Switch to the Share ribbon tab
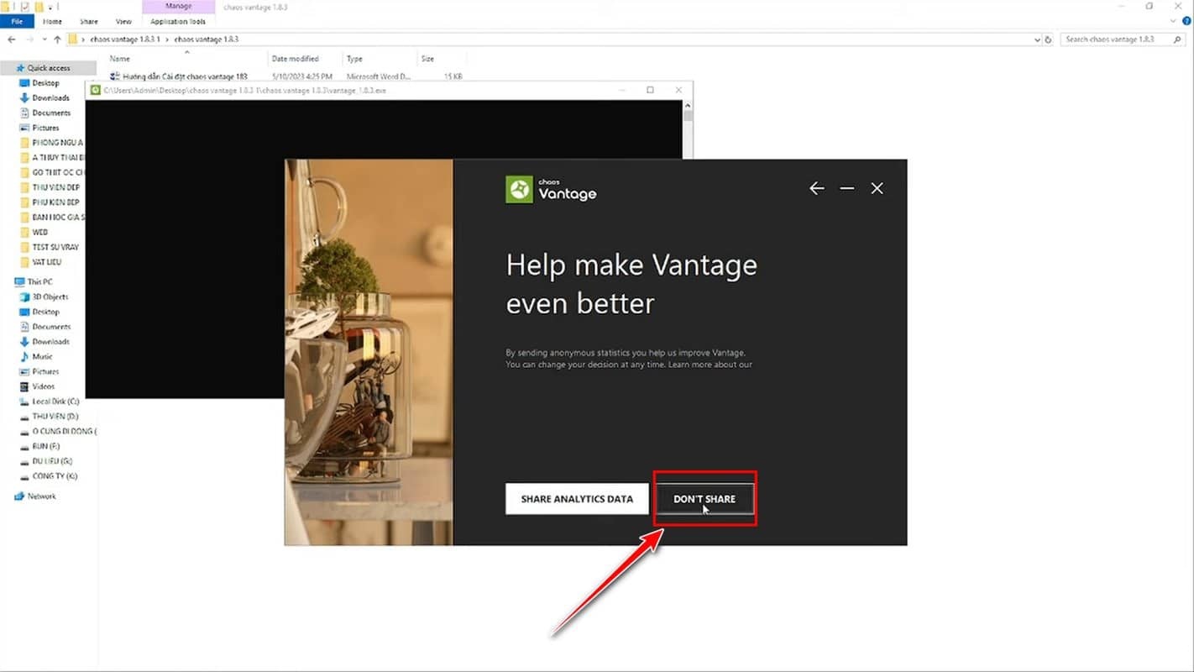1194x672 pixels. (x=88, y=21)
